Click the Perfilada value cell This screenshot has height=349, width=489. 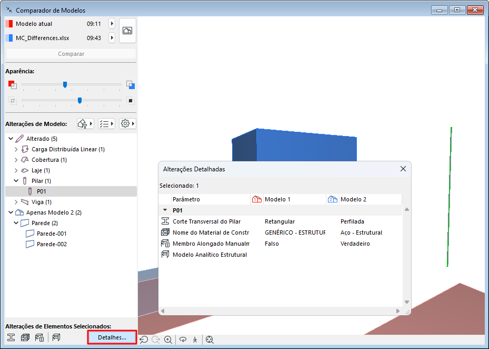point(352,221)
